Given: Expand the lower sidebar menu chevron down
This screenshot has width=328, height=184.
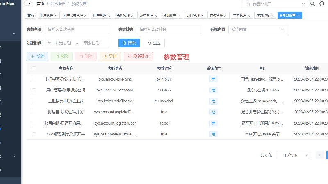Looking at the screenshot, I should pyautogui.click(x=14, y=156).
